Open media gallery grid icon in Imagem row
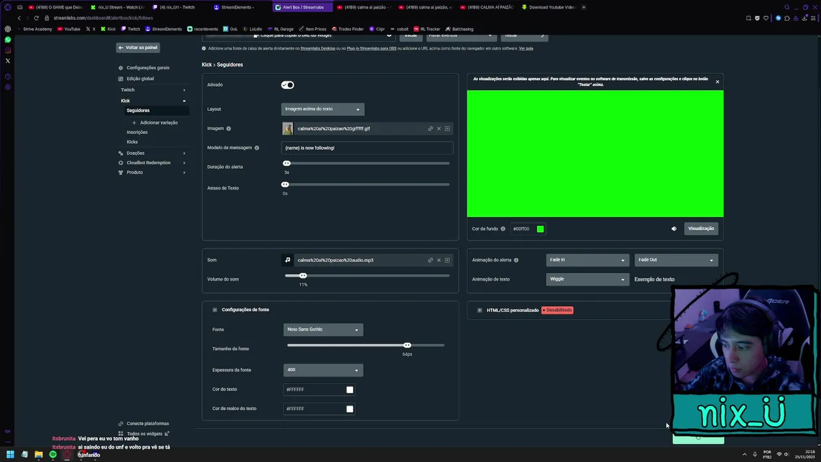 [x=447, y=128]
